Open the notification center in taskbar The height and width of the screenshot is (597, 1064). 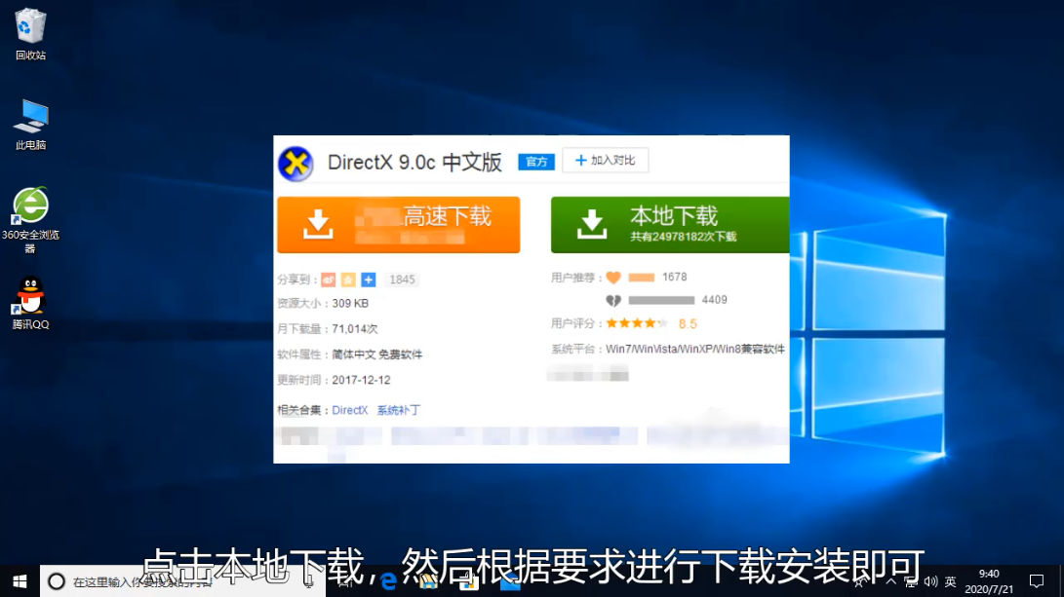click(x=1037, y=581)
